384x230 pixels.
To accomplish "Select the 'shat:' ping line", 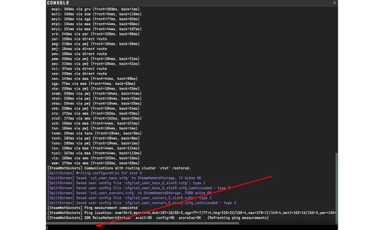I will tap(96, 99).
